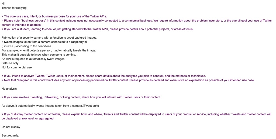The image size is (276, 139).
Task: Click "This makes it possible to know" line
Action: click(x=39, y=54)
